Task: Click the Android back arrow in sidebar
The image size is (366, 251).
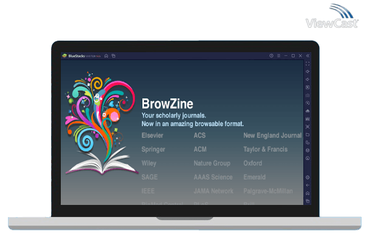Action: (308, 186)
